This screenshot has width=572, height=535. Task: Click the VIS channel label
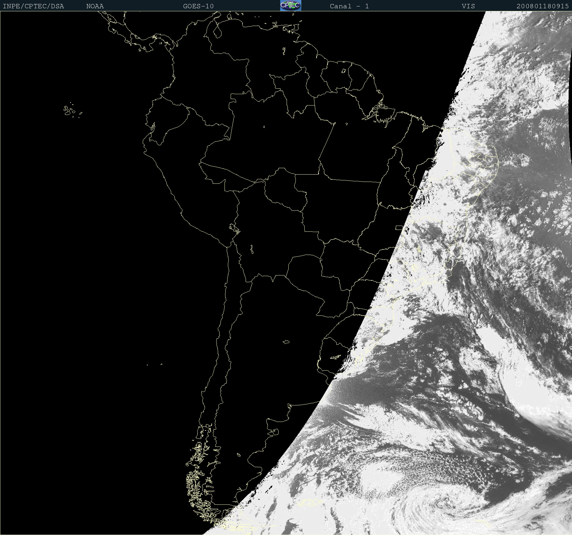[x=468, y=6]
